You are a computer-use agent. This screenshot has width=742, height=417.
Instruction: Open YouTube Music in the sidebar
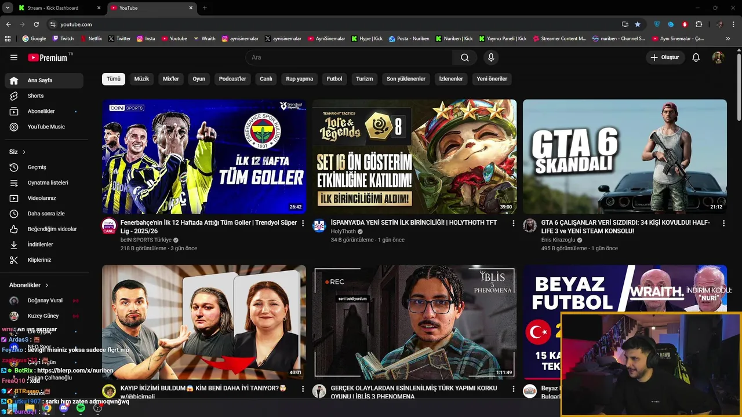click(44, 127)
